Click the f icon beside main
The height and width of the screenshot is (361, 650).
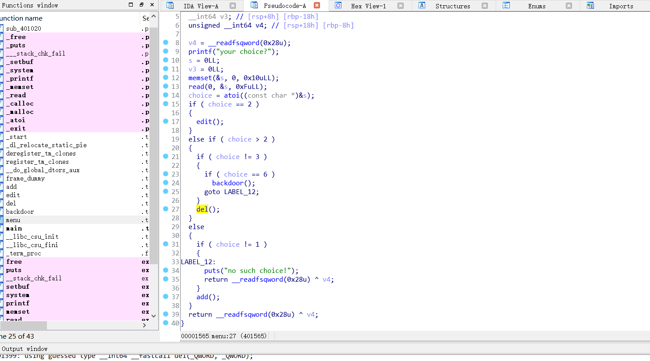point(2,228)
